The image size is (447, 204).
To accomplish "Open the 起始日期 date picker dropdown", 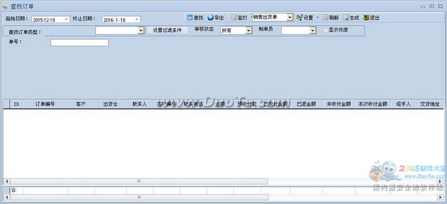I will pyautogui.click(x=66, y=20).
